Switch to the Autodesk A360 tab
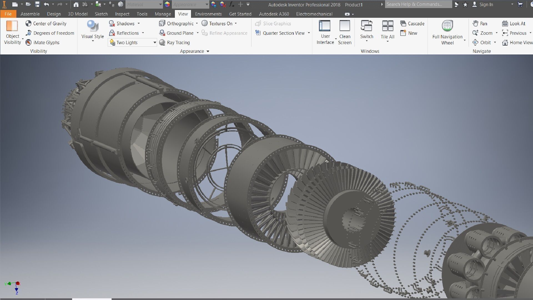Viewport: 533px width, 300px height. tap(274, 14)
